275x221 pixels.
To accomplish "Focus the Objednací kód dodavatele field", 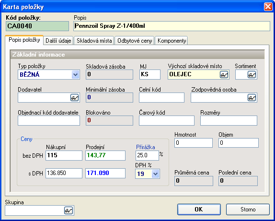I will tap(49, 121).
